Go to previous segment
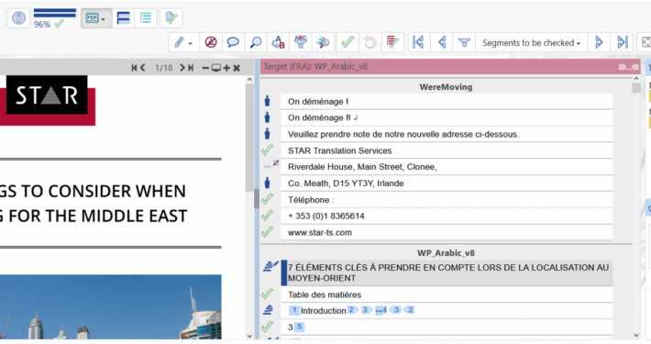Viewport: 651px width, 344px height. click(442, 42)
